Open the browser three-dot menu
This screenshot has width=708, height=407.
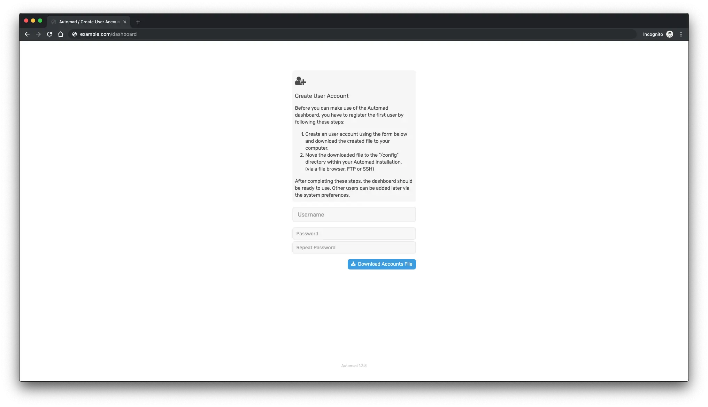coord(681,34)
